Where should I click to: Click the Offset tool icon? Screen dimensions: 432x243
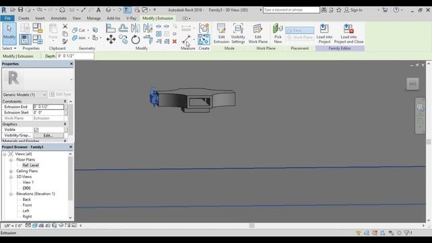123,28
